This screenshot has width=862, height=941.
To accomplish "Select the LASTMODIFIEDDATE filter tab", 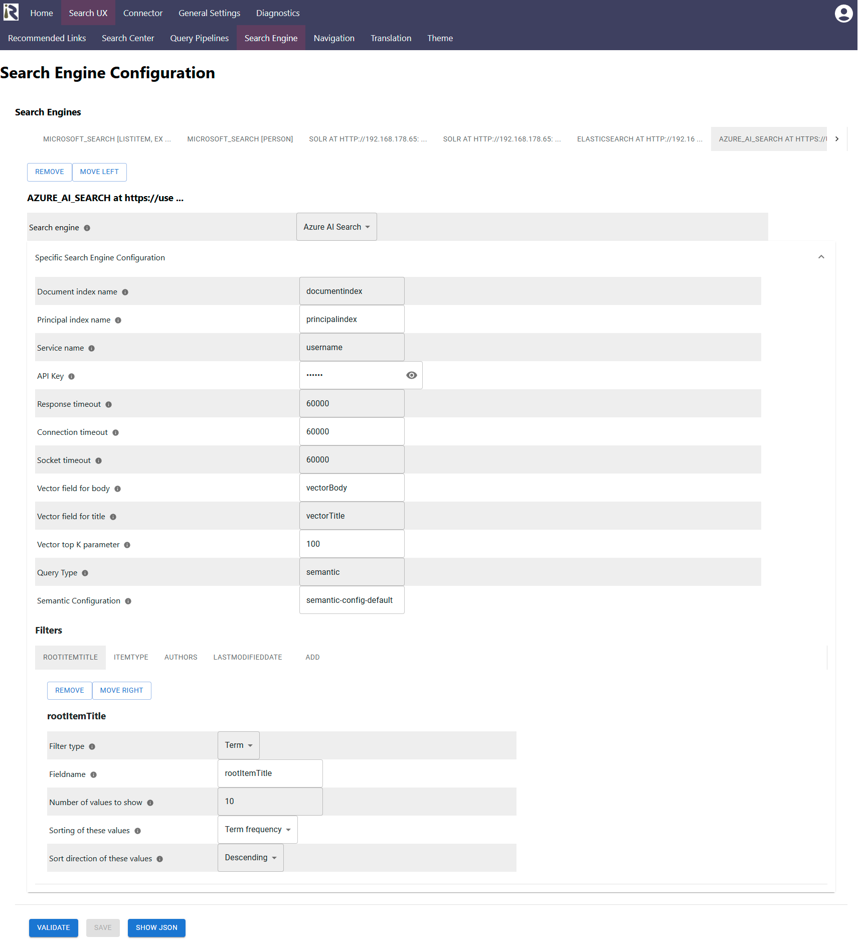I will pos(248,658).
